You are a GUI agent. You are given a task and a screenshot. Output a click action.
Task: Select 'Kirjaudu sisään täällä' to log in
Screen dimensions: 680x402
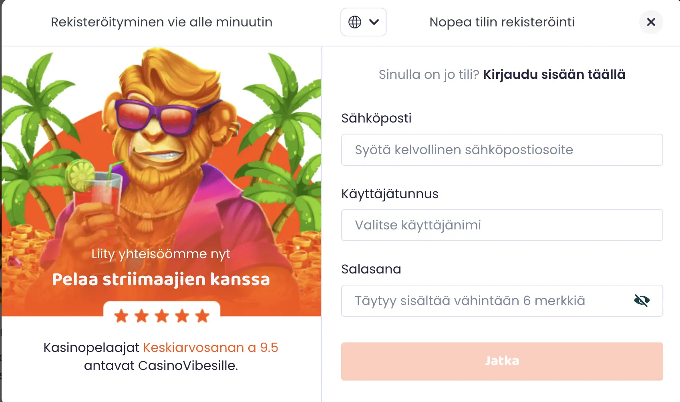tap(554, 74)
